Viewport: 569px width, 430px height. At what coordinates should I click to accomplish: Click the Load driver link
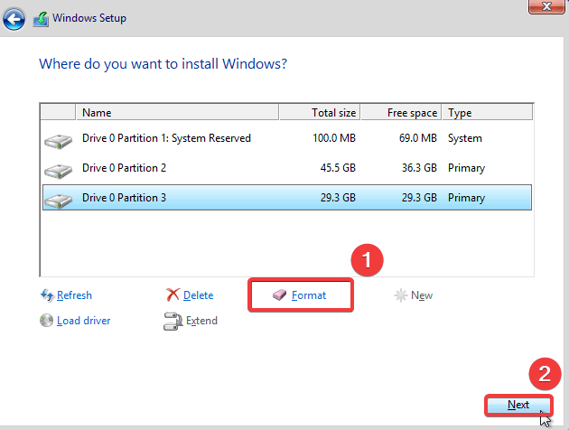(83, 320)
